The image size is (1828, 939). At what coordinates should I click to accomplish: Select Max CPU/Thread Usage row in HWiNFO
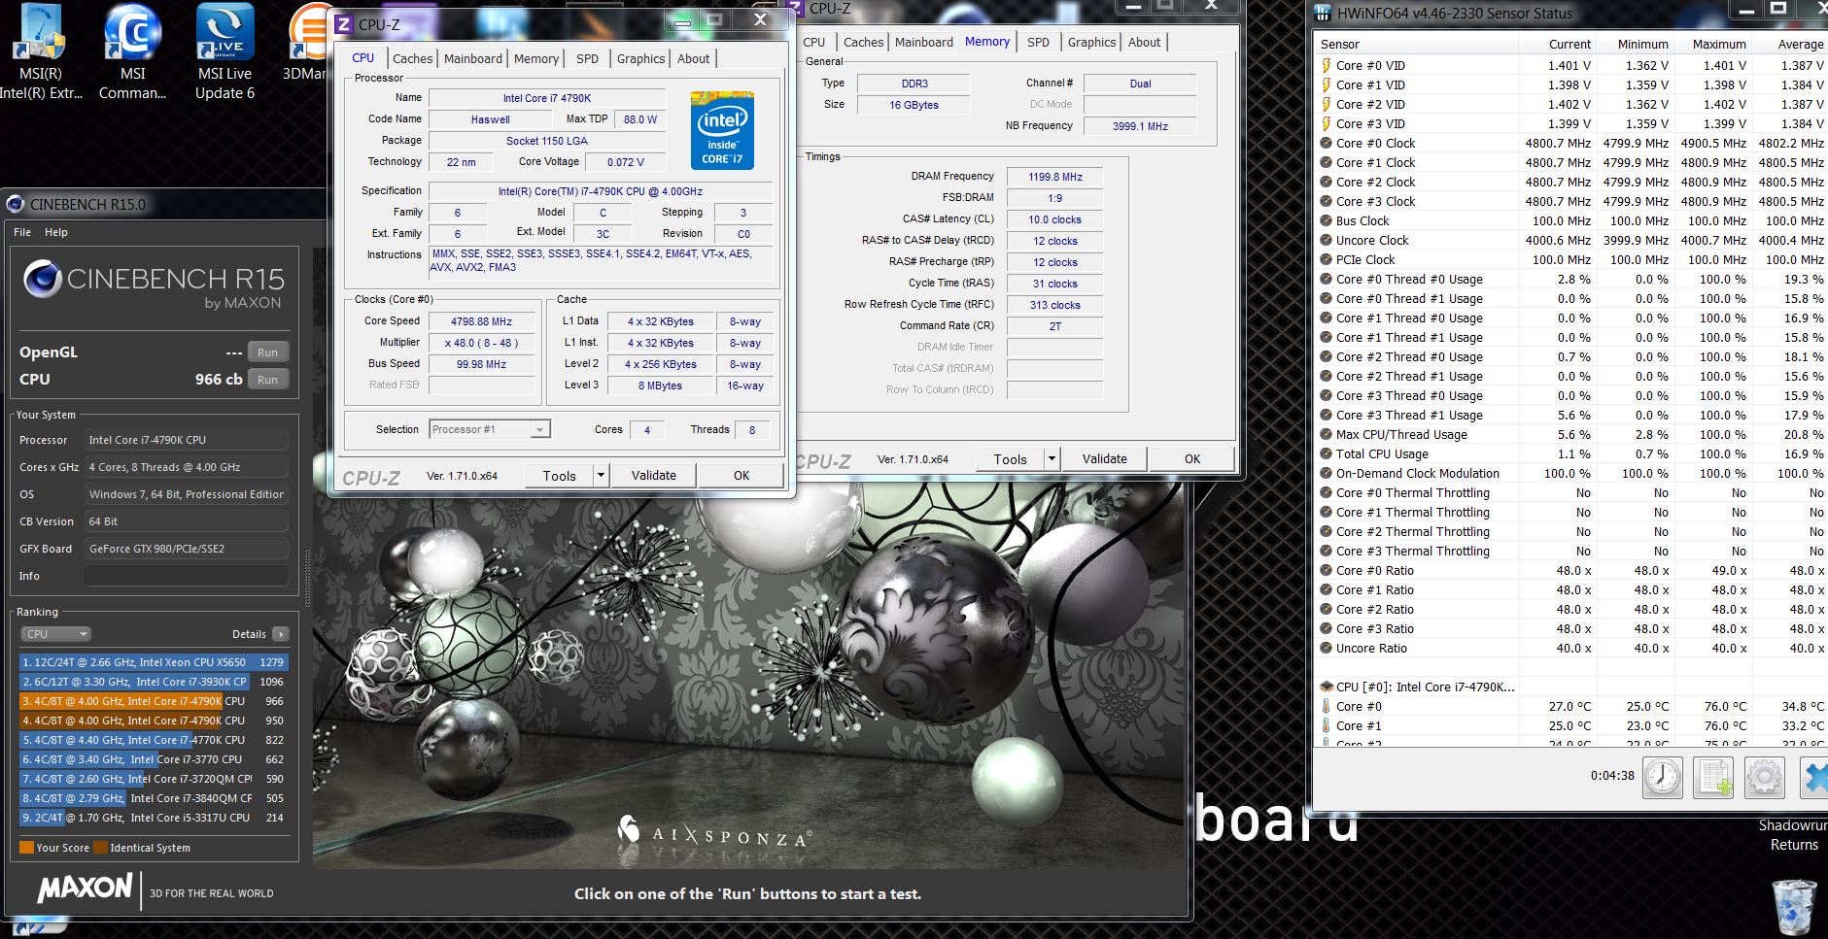click(1570, 434)
